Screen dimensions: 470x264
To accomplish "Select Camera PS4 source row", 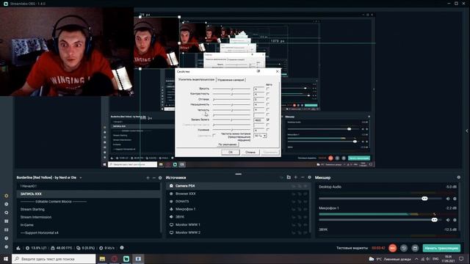I will pos(238,186).
